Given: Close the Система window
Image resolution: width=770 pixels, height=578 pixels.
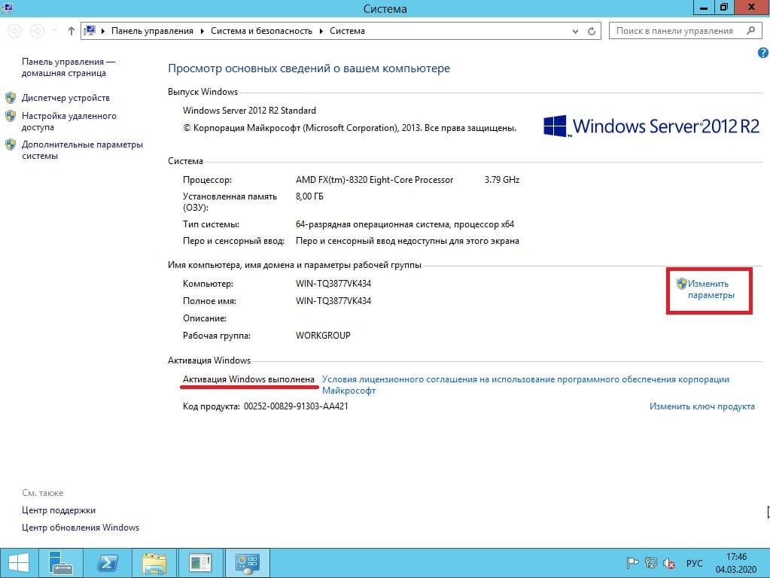Looking at the screenshot, I should pos(751,8).
